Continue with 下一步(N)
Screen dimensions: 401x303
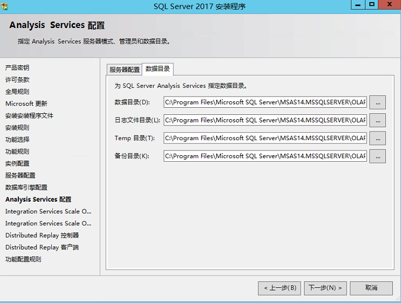[326, 288]
